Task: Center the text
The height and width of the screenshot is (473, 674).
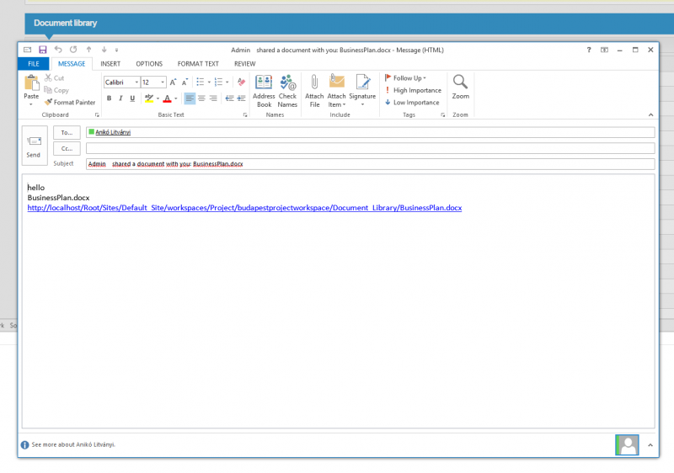Action: 201,98
